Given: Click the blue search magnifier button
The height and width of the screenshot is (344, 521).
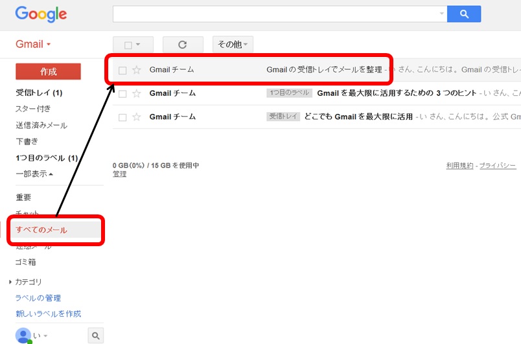Looking at the screenshot, I should 464,14.
